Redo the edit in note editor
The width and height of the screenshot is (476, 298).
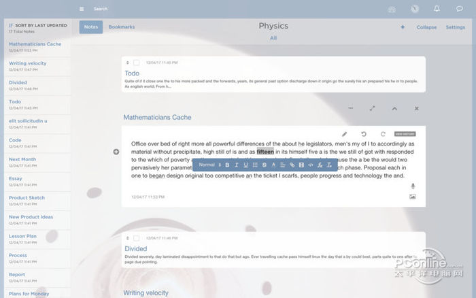(x=383, y=134)
